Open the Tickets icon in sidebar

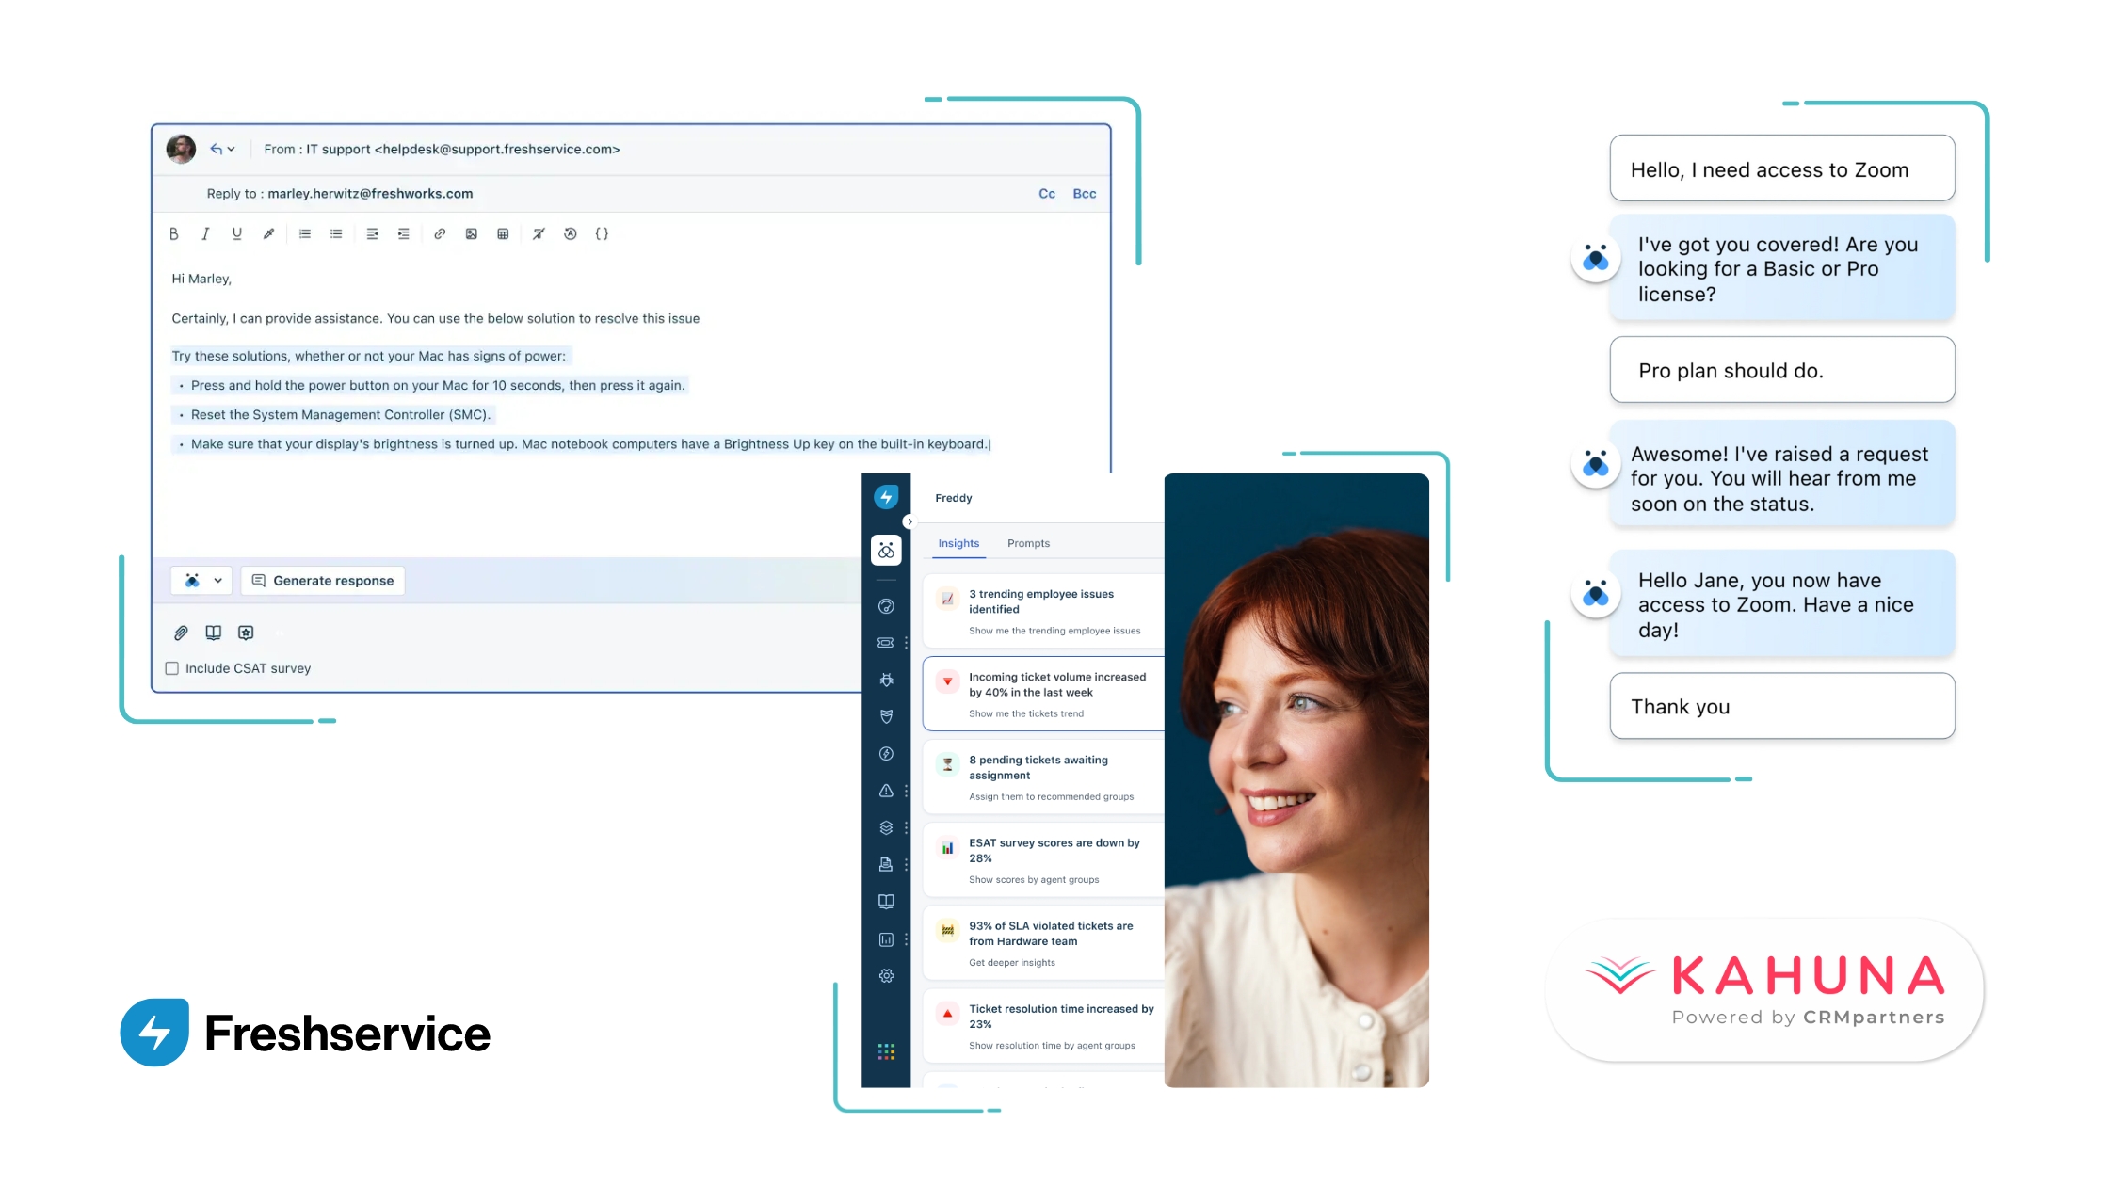click(x=886, y=643)
